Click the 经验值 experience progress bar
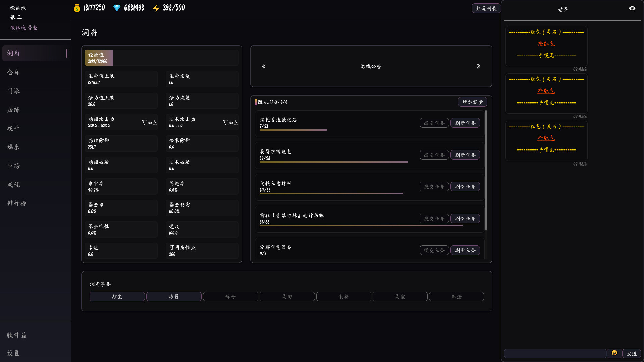Viewport: 644px width, 362px height. coord(98,58)
